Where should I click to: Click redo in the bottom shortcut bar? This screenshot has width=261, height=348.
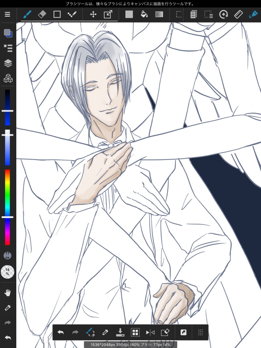(75, 332)
